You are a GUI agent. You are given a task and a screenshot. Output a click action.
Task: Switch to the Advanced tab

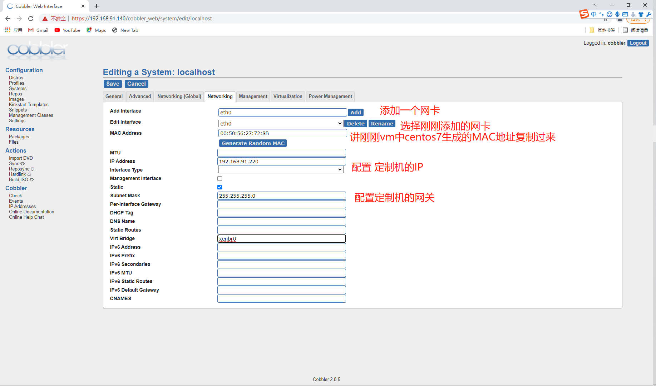click(x=140, y=96)
